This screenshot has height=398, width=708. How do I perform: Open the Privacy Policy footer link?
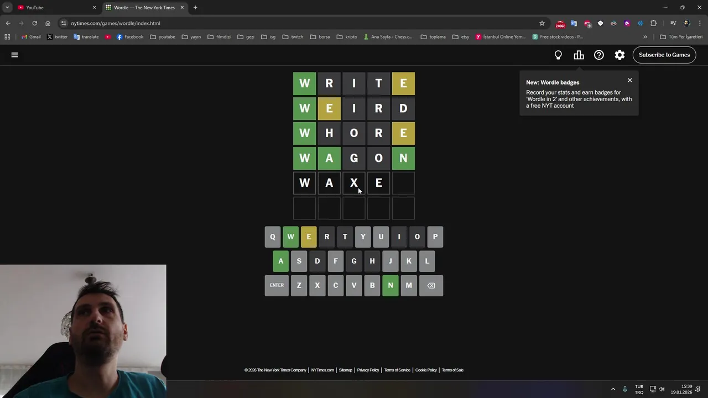click(368, 370)
